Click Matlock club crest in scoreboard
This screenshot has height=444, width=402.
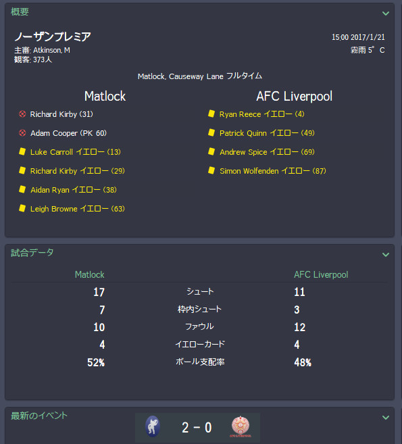pyautogui.click(x=153, y=426)
